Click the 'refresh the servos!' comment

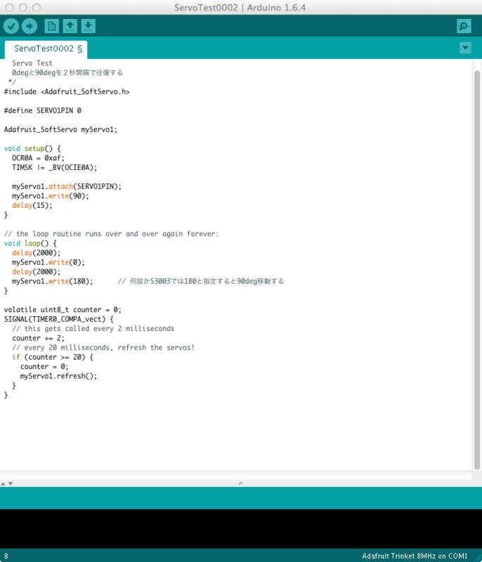click(x=103, y=348)
